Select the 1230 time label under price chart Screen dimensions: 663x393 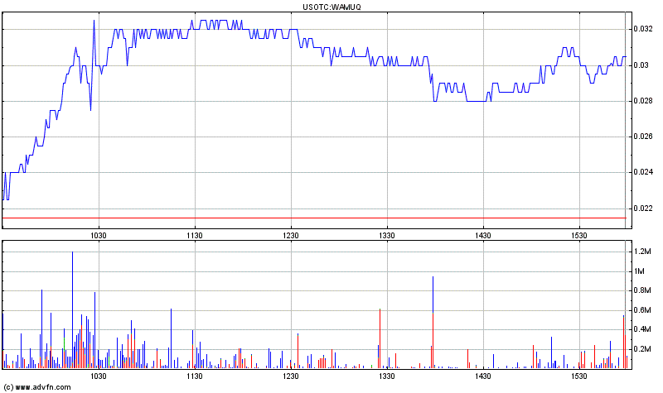tap(290, 236)
